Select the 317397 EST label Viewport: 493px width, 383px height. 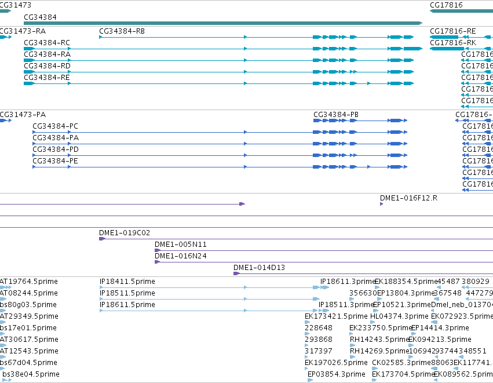(319, 351)
